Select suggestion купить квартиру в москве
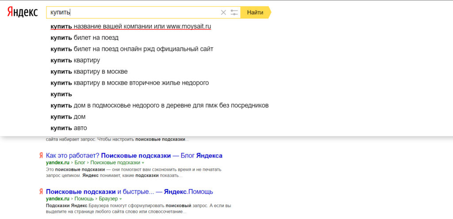Viewport: 453px width, 219px height. 89,72
